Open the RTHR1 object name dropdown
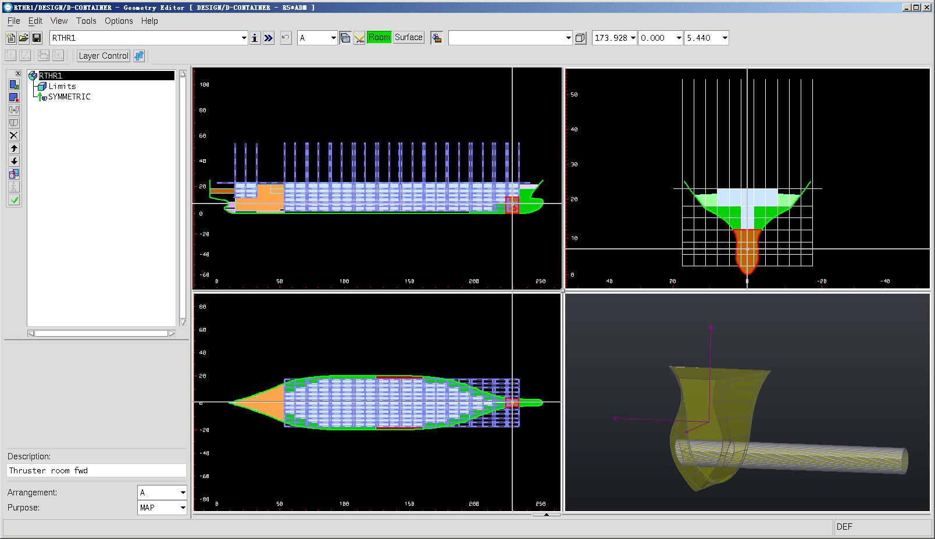This screenshot has height=539, width=935. 244,38
